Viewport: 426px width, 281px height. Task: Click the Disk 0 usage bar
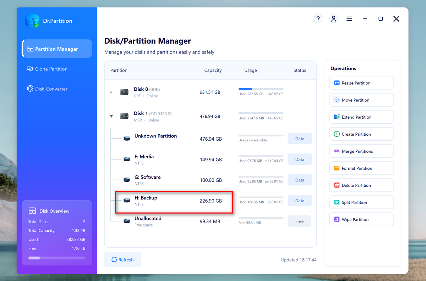pyautogui.click(x=261, y=89)
